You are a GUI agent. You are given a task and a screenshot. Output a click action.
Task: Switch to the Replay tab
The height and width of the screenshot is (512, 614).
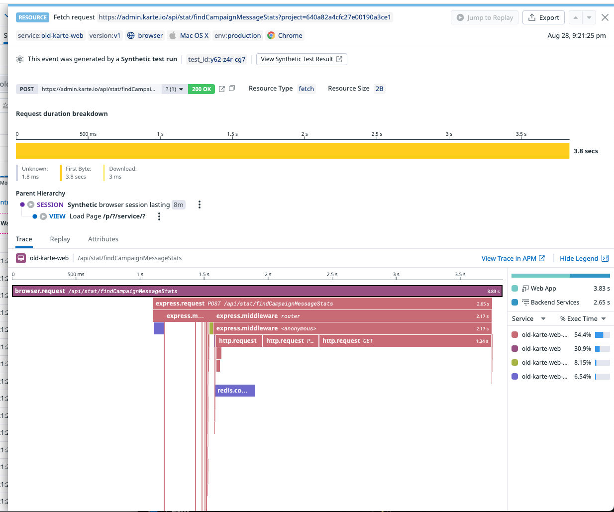pos(60,239)
